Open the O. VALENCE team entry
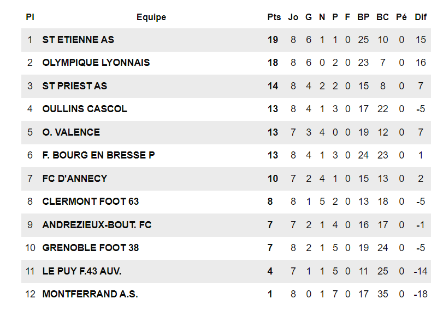The image size is (443, 311). point(71,132)
